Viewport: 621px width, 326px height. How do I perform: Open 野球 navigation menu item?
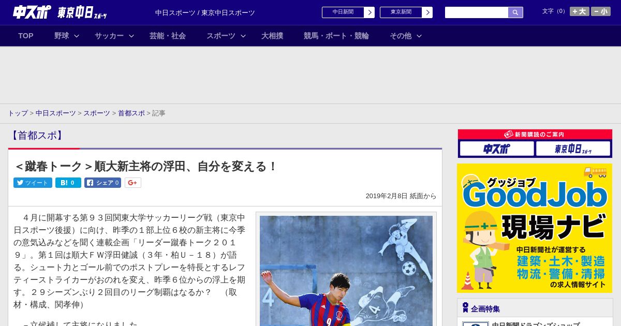point(62,36)
